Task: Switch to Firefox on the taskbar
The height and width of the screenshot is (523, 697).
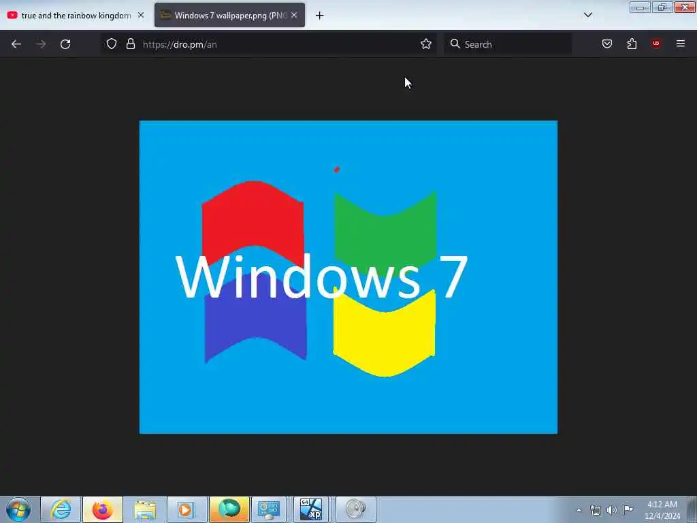Action: click(103, 509)
